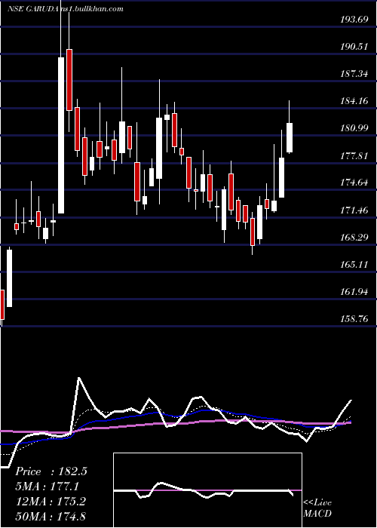Click the last white candlestick on the right
This screenshot has height=528, width=377.
(290, 138)
